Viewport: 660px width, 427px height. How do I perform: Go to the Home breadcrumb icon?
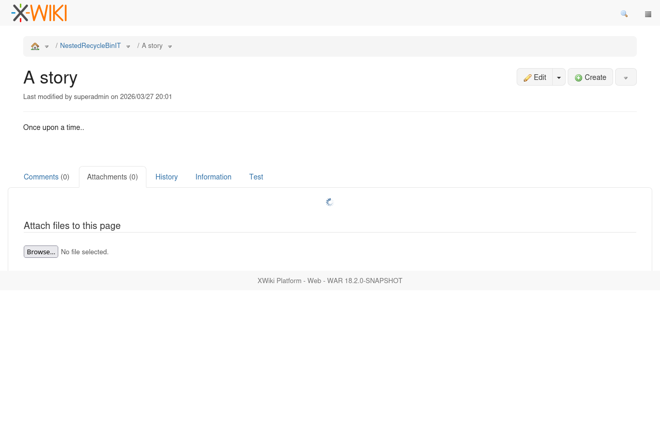[35, 46]
